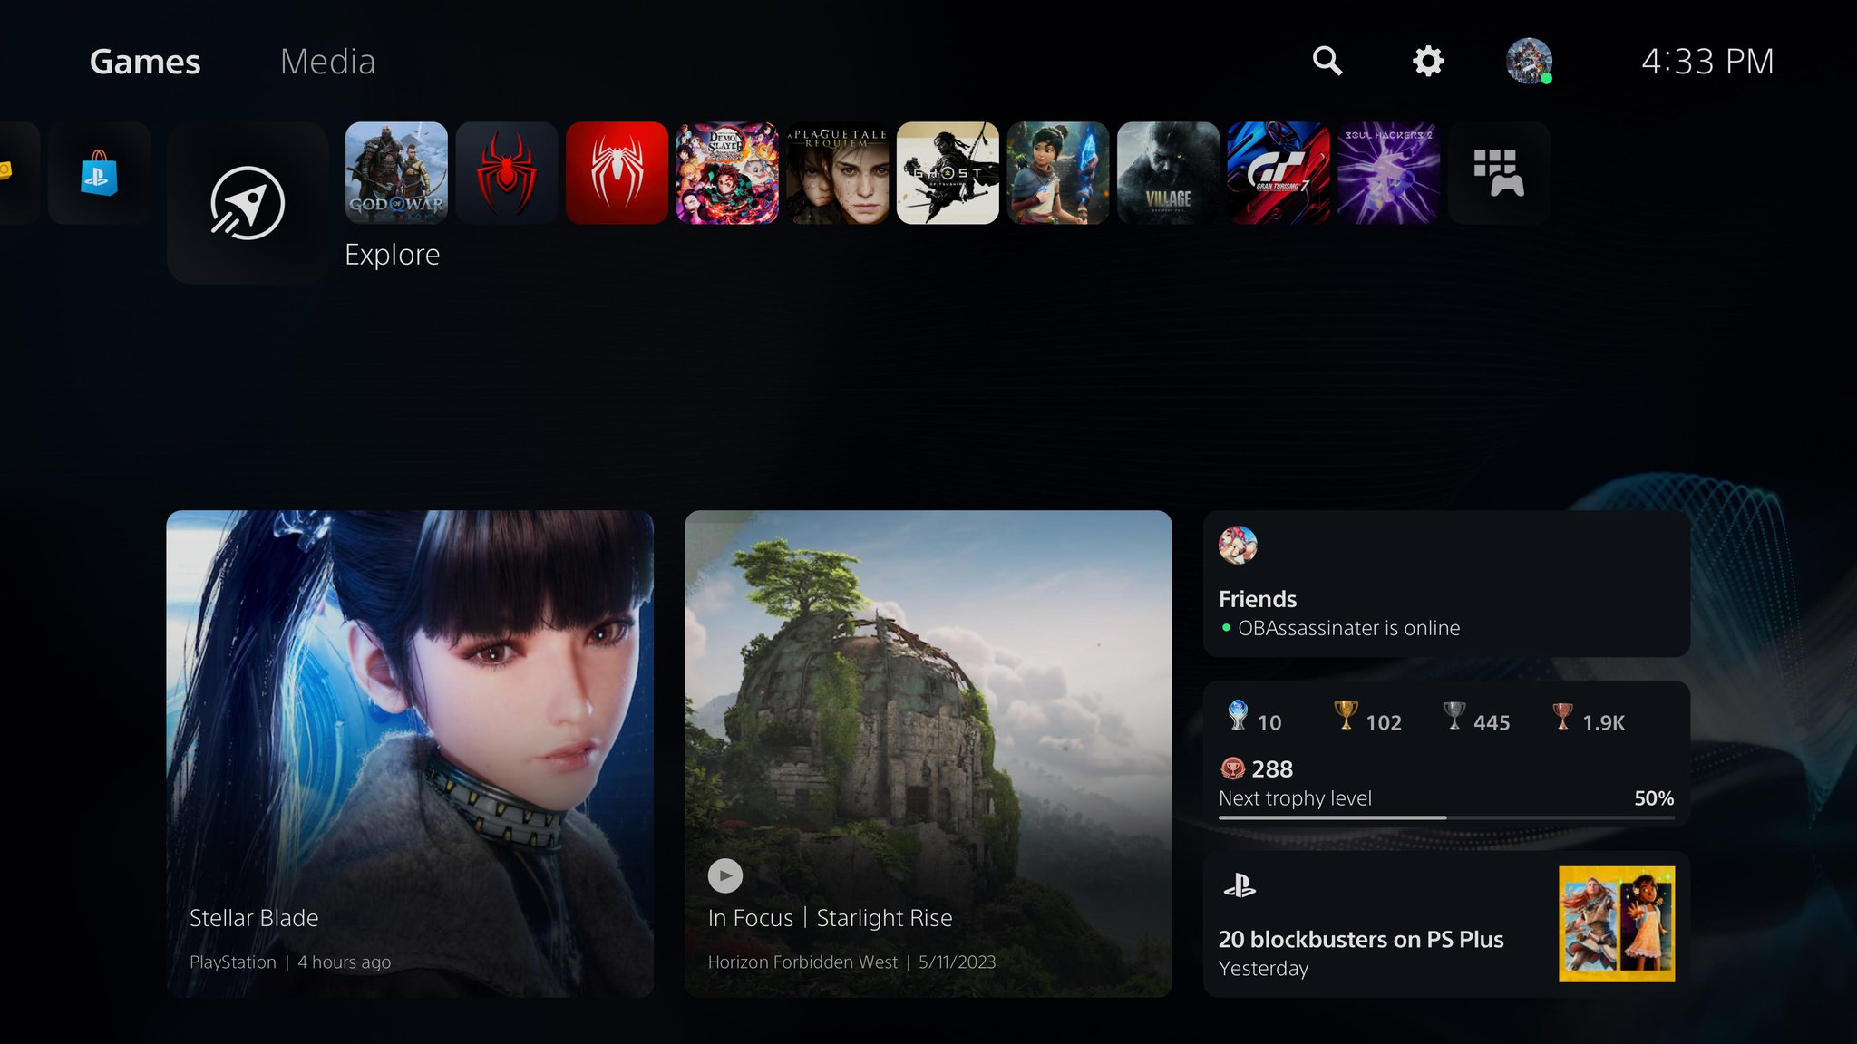Select the Games tab
Screen dimensions: 1857x1044
point(144,62)
